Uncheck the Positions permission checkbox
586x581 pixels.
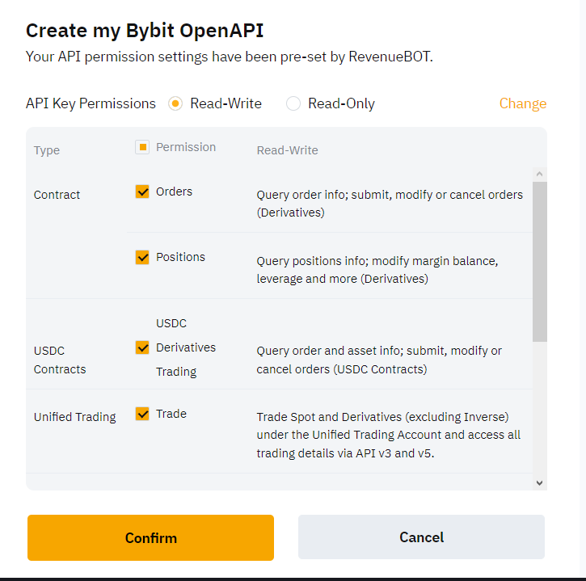point(142,257)
